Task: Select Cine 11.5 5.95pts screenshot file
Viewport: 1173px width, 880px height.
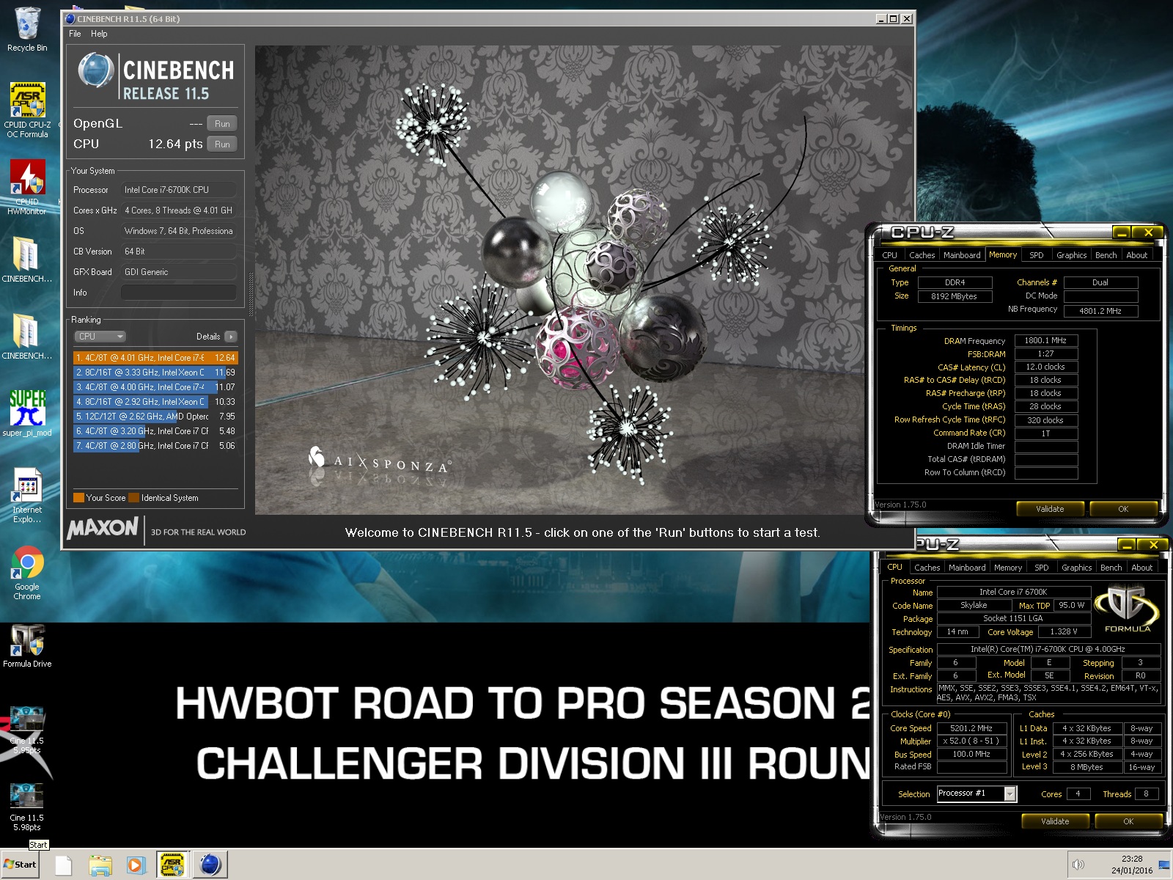Action: (27, 730)
